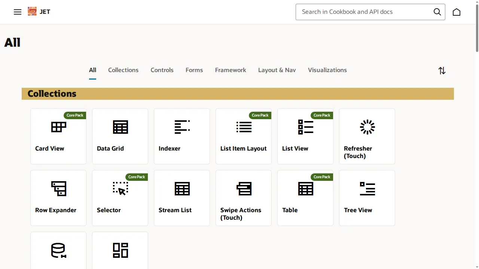Select the Table component icon

pos(305,189)
